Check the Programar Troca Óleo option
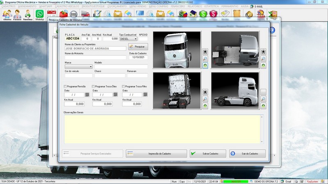Viewport: 328px width, 184px height. tap(94, 86)
